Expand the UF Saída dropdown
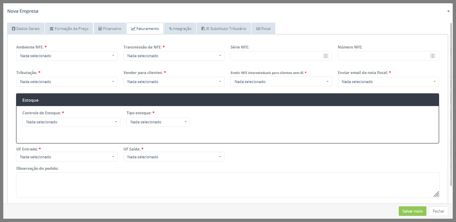Image resolution: width=456 pixels, height=222 pixels. [x=174, y=157]
